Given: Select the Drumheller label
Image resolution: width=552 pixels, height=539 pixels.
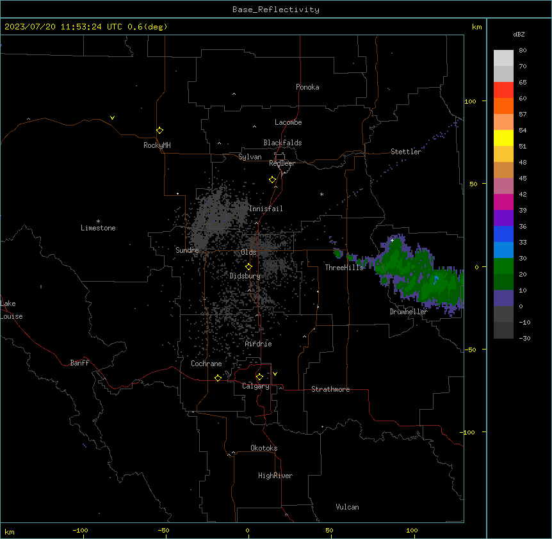Looking at the screenshot, I should tap(409, 312).
